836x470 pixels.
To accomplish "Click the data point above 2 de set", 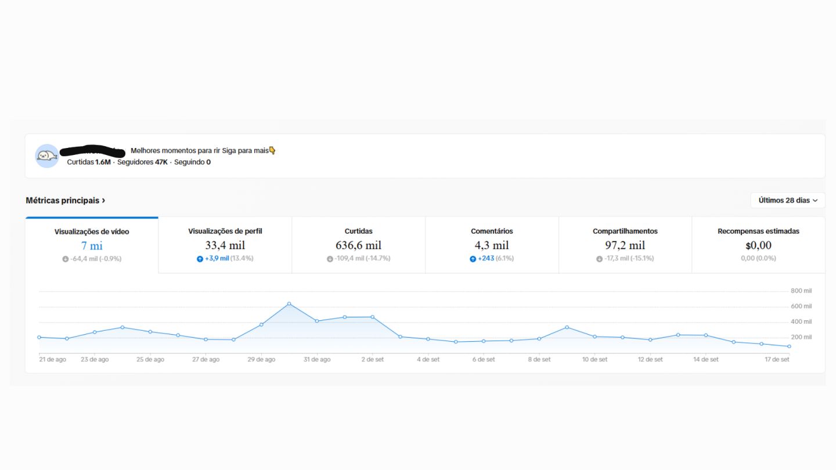I will pos(372,317).
